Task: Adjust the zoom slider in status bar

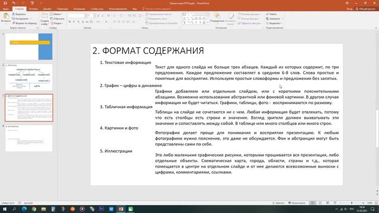Action: tap(352, 203)
